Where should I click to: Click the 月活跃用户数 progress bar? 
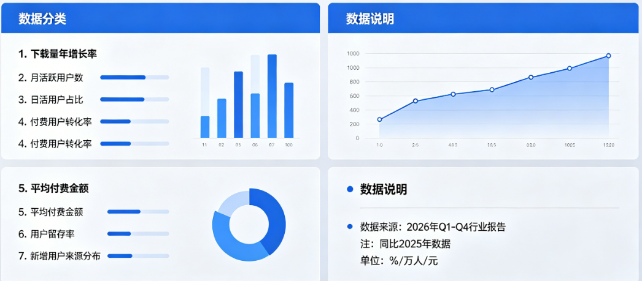tap(134, 77)
